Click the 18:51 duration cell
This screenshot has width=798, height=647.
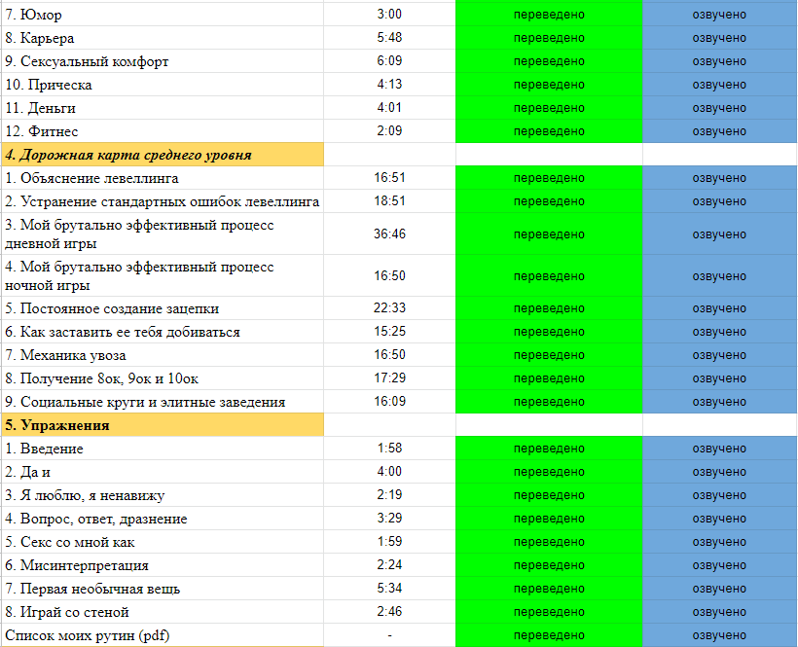pos(389,201)
